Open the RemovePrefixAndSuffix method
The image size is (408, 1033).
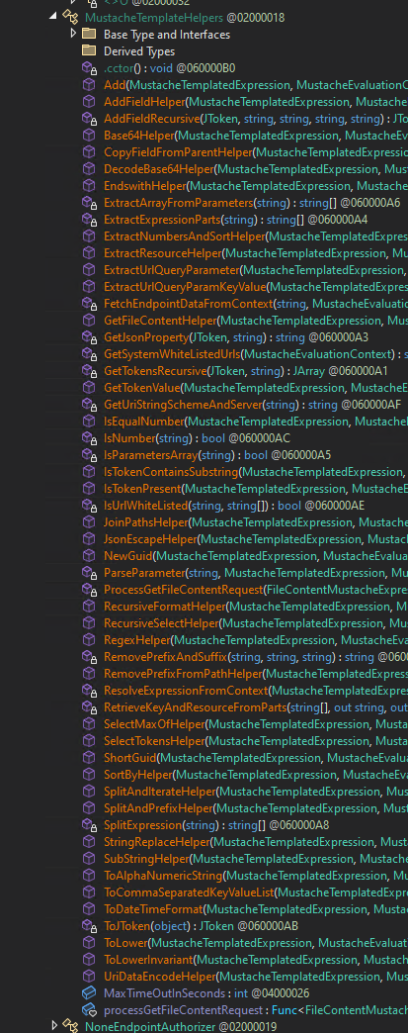tap(165, 657)
